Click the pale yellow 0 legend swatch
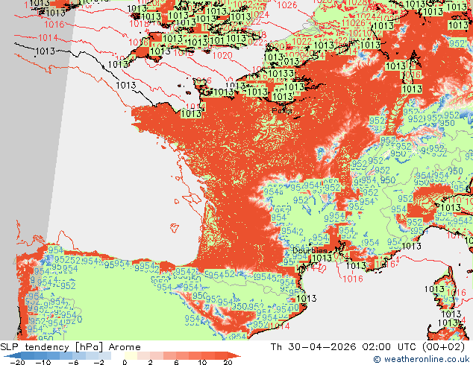Screen dimensions: 473x365 click(131, 355)
